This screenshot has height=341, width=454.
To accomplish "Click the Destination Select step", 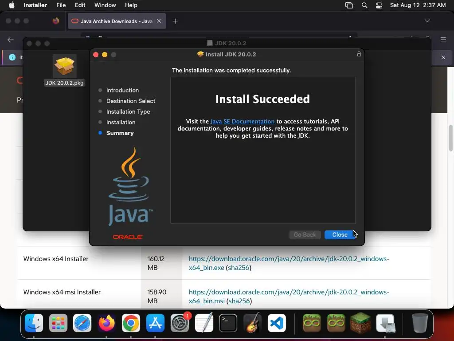I will (x=131, y=101).
